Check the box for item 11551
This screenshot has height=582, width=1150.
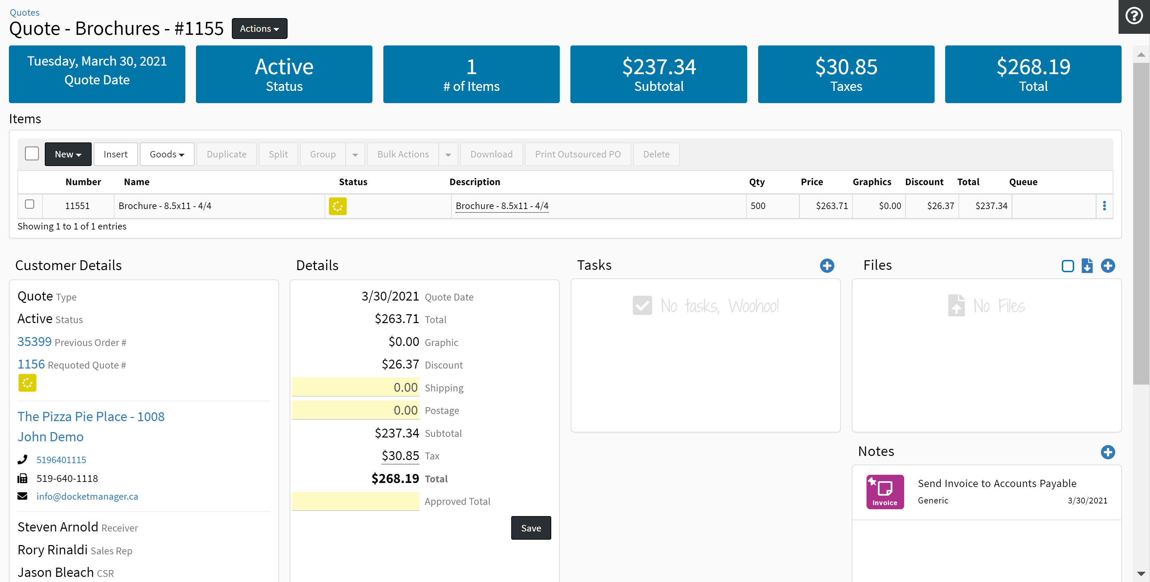point(29,204)
